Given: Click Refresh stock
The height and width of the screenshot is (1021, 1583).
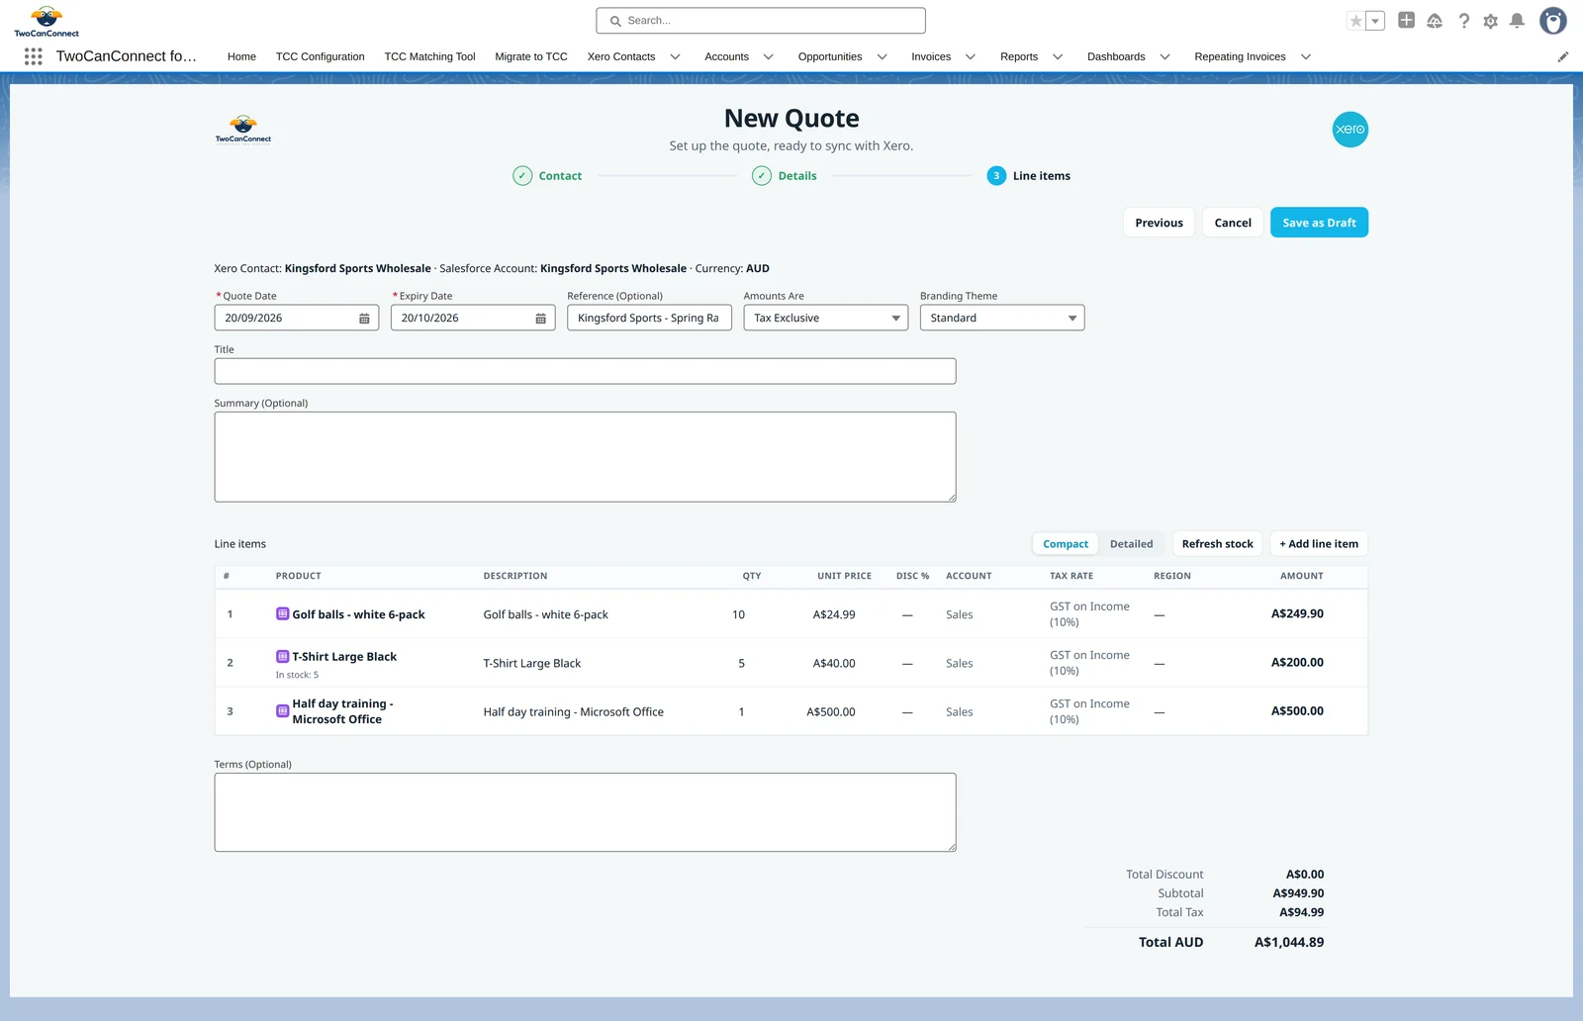Looking at the screenshot, I should point(1217,544).
